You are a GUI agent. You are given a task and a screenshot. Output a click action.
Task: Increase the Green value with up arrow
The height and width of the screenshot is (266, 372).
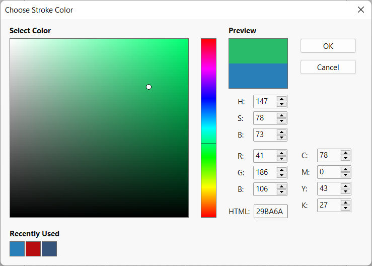click(x=282, y=170)
